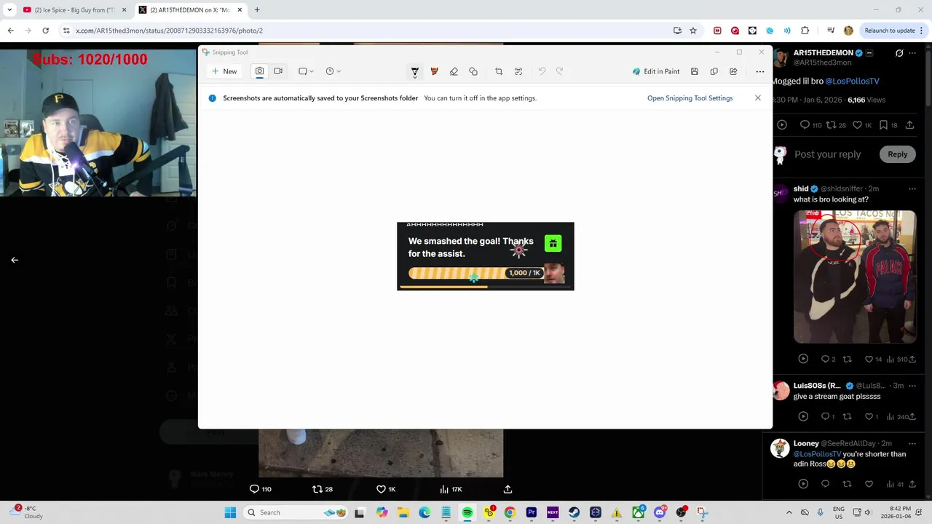Open more options on shid's reply
Image resolution: width=932 pixels, height=524 pixels.
[x=912, y=189]
